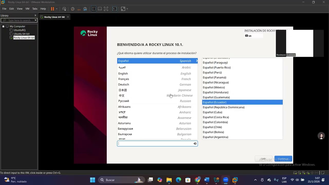The width and height of the screenshot is (329, 185).
Task: Pause the VM with the orange pause icon
Action: (52, 9)
